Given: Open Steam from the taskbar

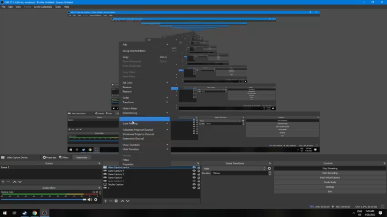Looking at the screenshot, I should point(25,213).
